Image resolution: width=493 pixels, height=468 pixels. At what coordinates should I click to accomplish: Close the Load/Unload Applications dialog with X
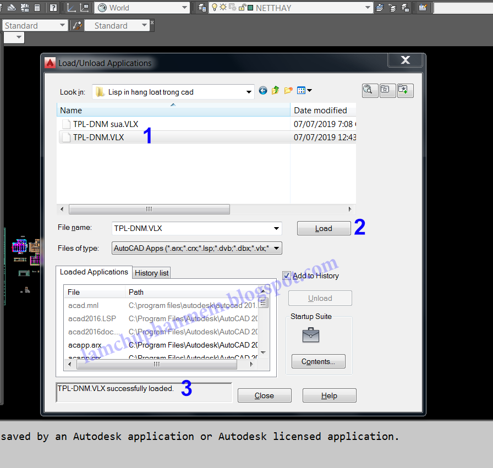tap(405, 60)
